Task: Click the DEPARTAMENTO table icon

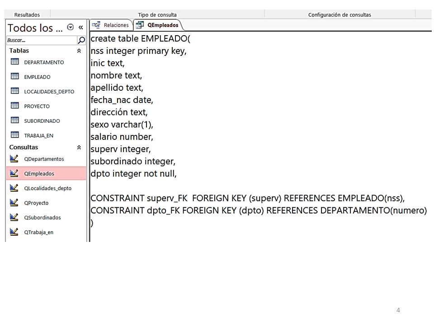Action: (14, 62)
